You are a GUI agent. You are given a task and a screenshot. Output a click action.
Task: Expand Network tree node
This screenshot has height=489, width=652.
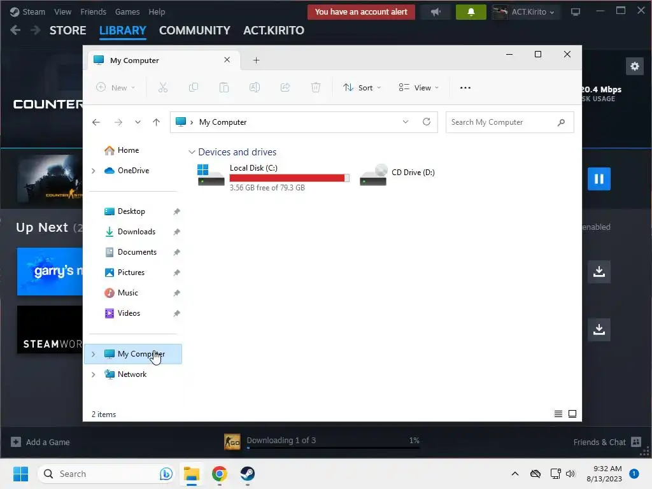[x=94, y=374]
